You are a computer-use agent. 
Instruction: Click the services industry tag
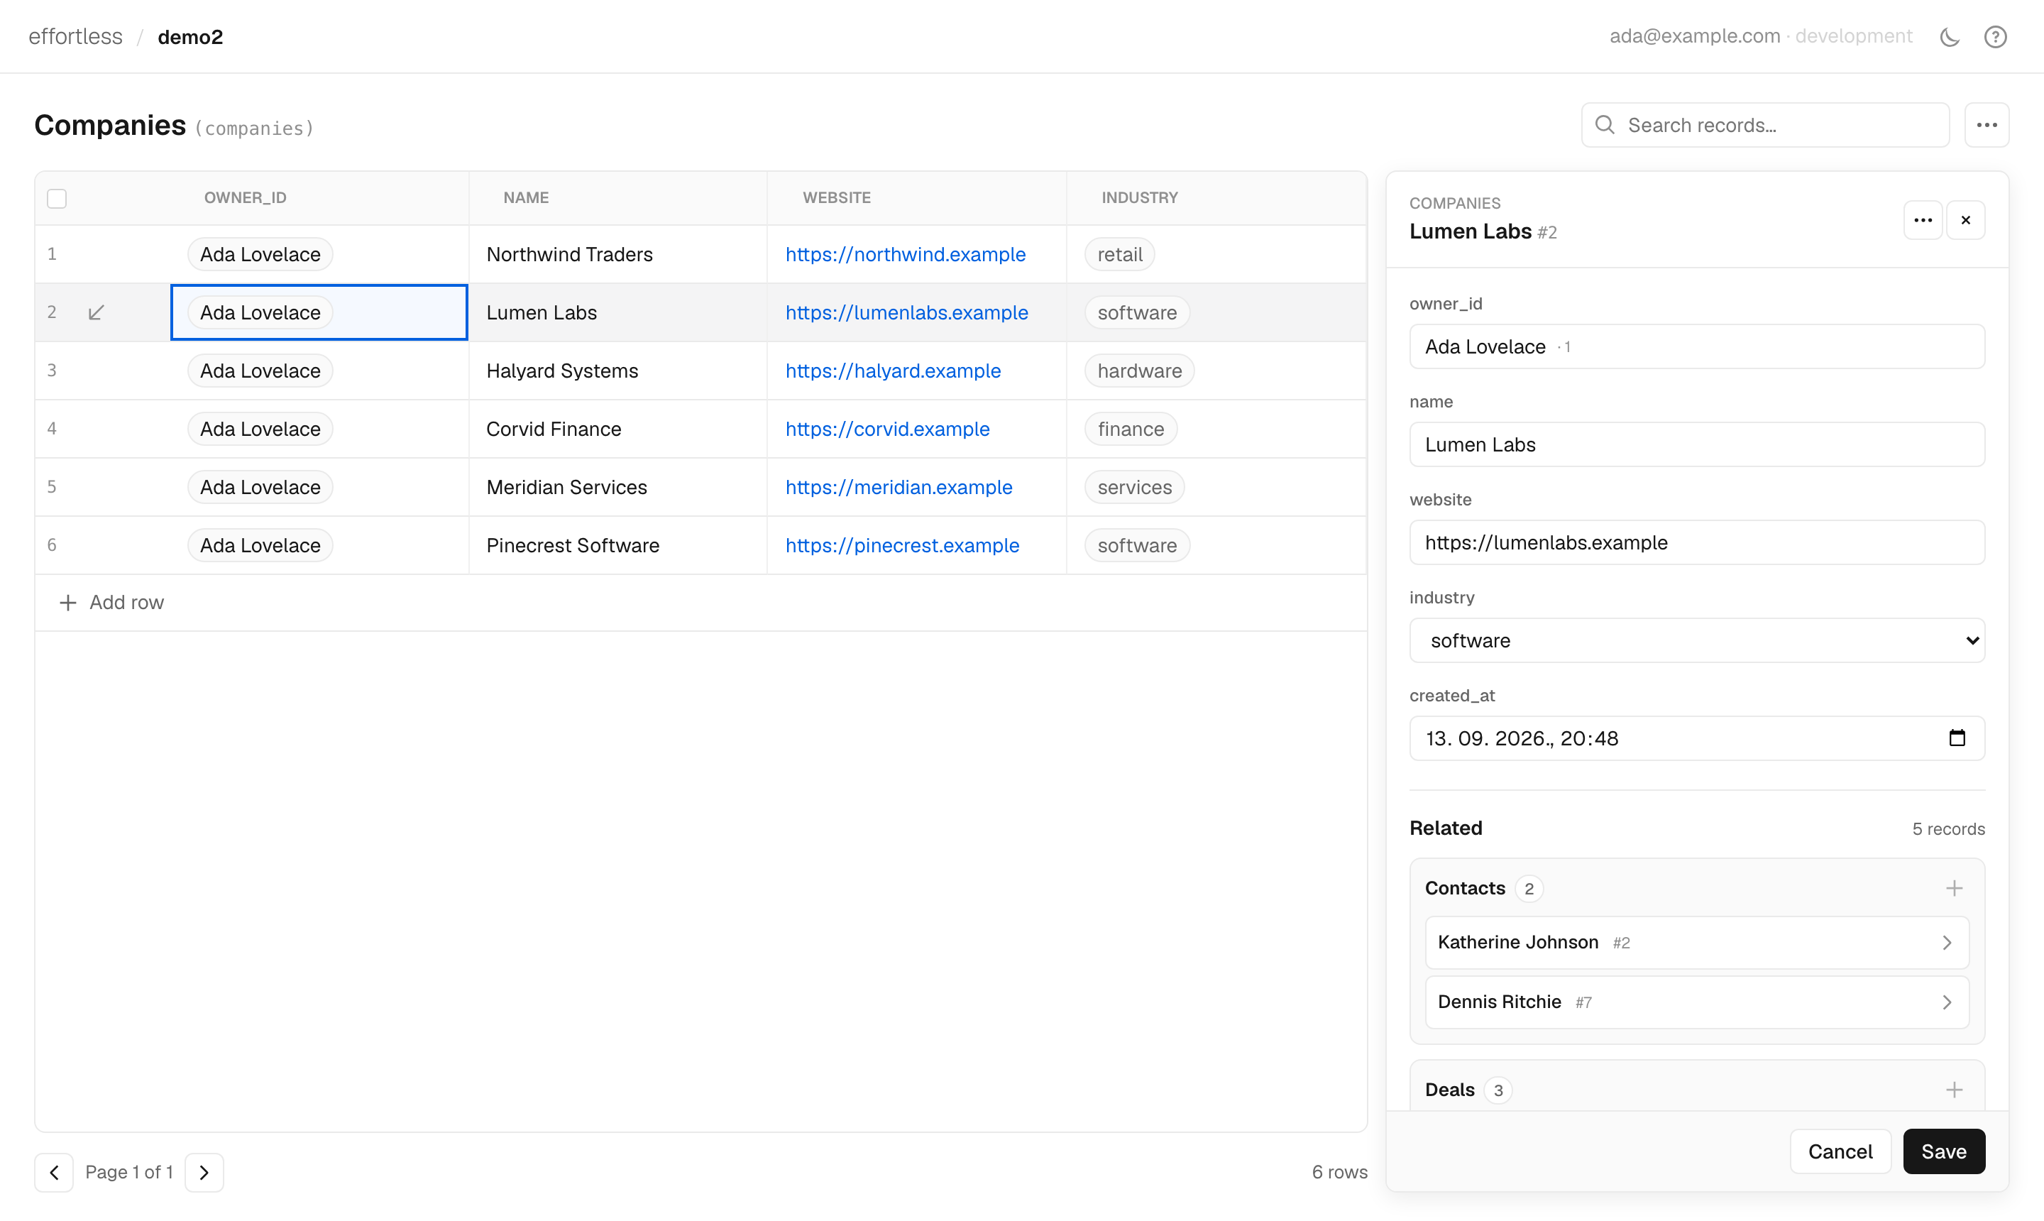point(1134,487)
